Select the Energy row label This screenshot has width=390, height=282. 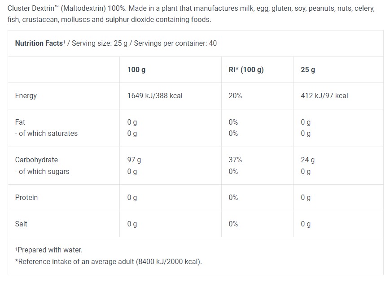26,95
